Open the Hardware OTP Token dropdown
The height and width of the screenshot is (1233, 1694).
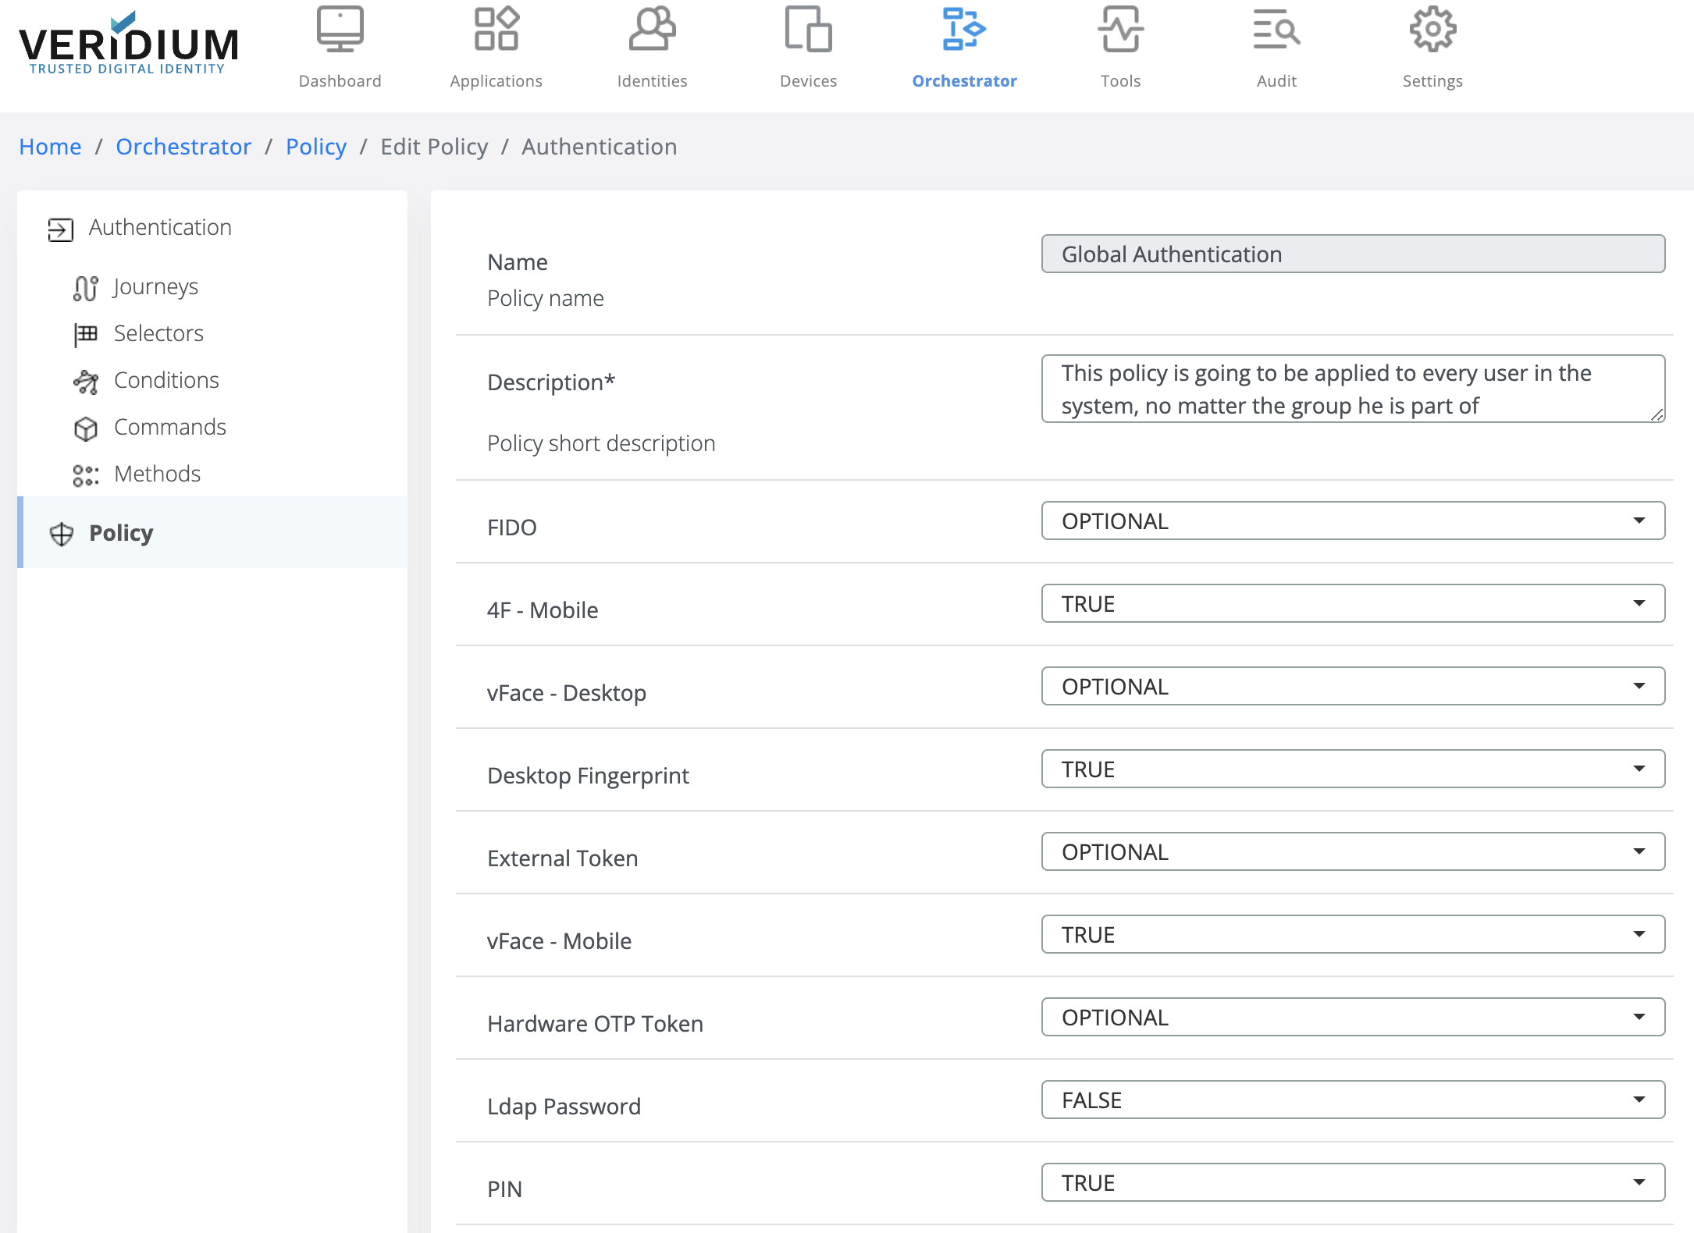click(1352, 1018)
